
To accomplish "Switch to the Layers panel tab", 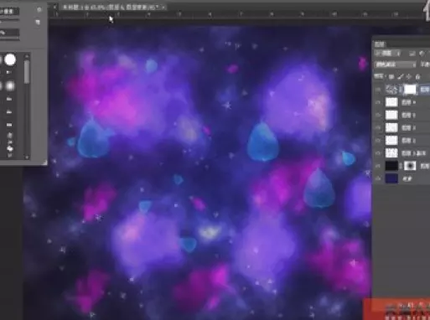I will pos(380,44).
